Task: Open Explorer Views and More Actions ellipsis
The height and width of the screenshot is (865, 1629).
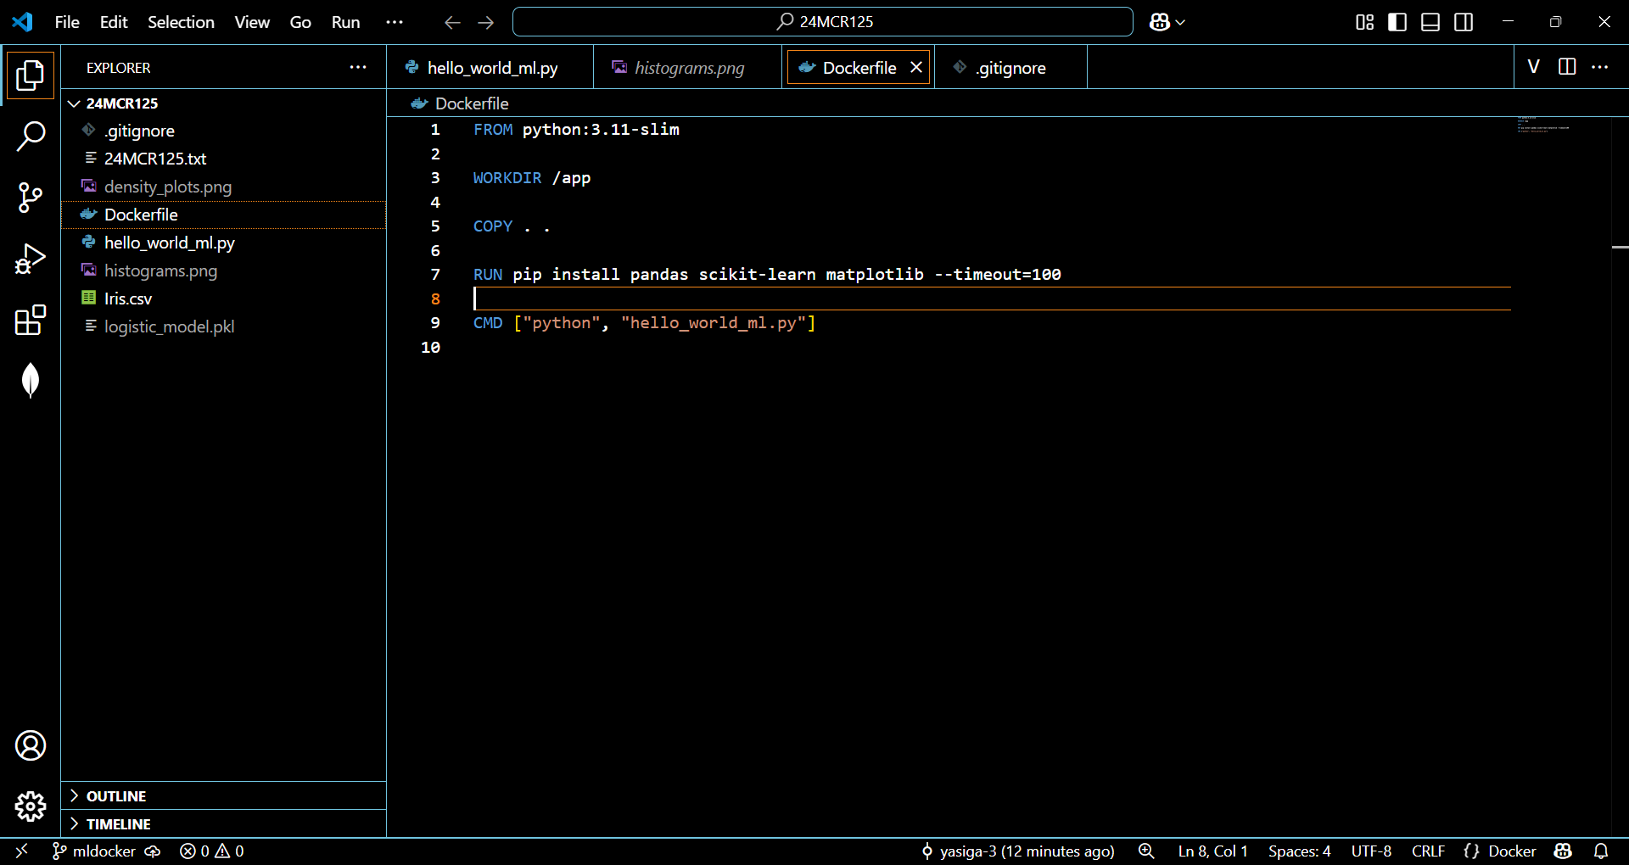Action: [x=358, y=67]
